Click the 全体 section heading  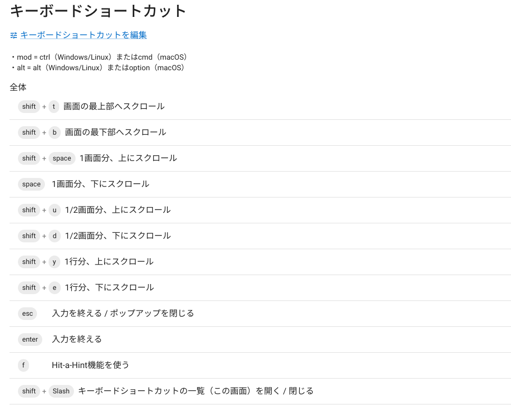pos(18,87)
